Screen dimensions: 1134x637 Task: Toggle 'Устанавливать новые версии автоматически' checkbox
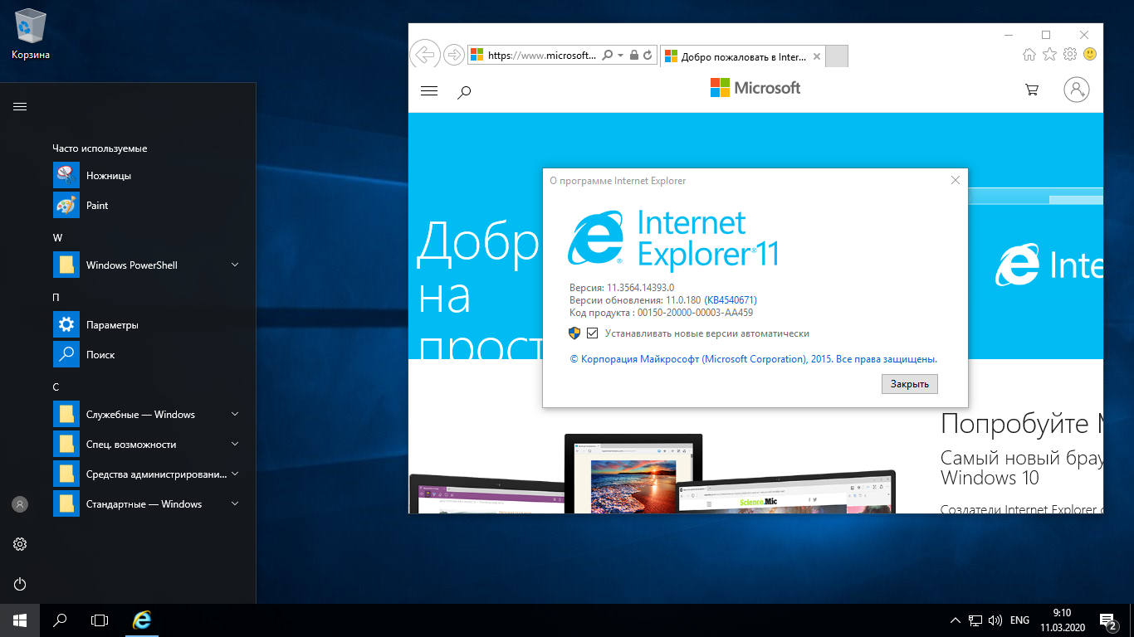[x=592, y=333]
